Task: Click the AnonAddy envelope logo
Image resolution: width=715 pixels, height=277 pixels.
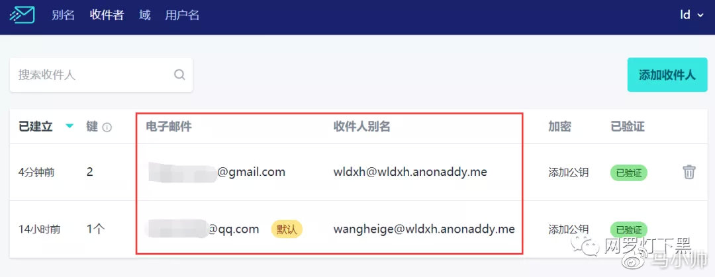Action: coord(22,15)
